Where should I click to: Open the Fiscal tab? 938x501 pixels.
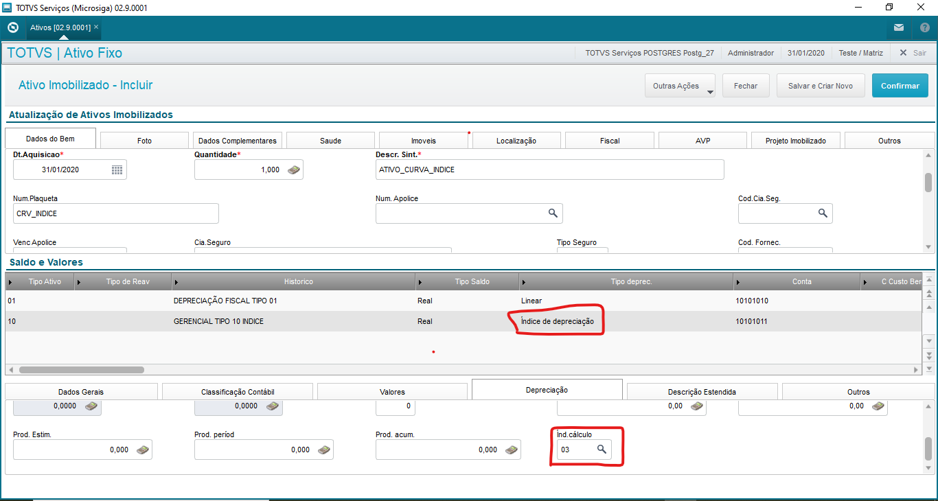pyautogui.click(x=610, y=141)
